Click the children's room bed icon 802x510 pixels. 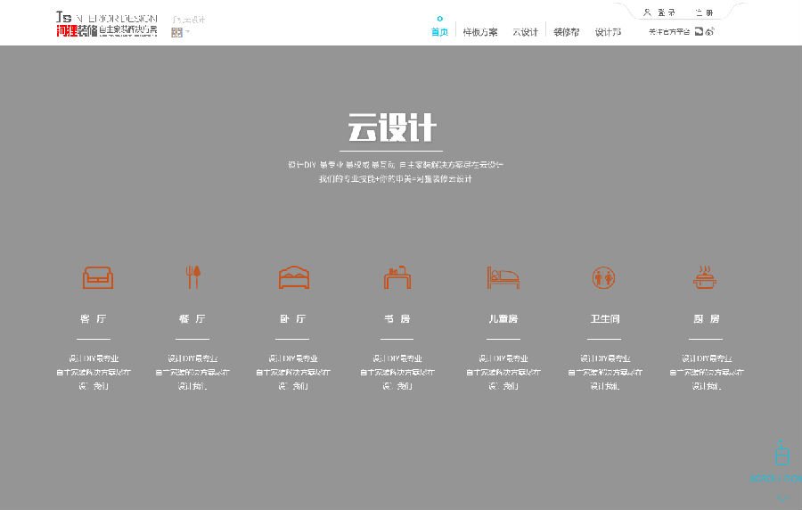503,277
